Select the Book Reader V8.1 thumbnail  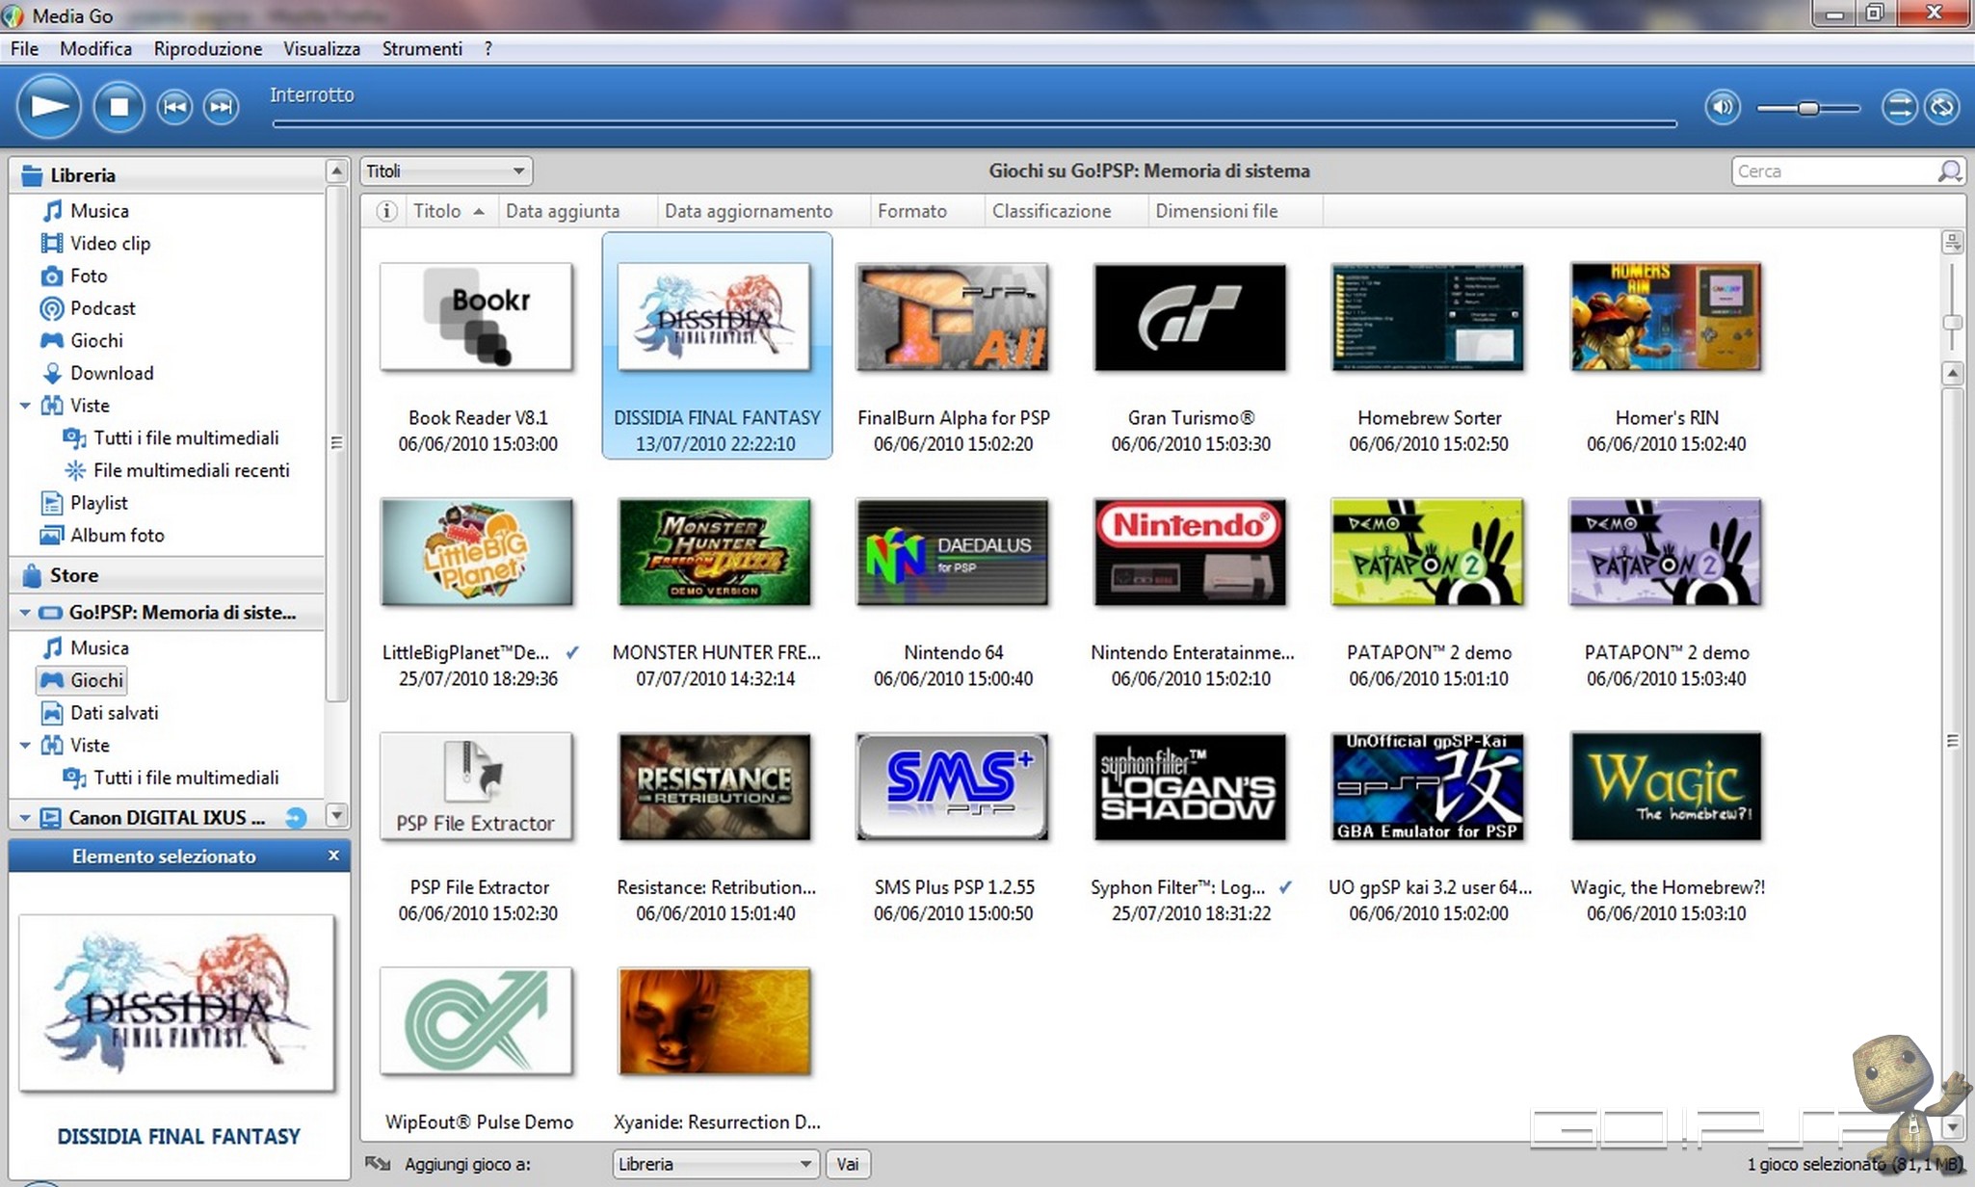[x=477, y=317]
